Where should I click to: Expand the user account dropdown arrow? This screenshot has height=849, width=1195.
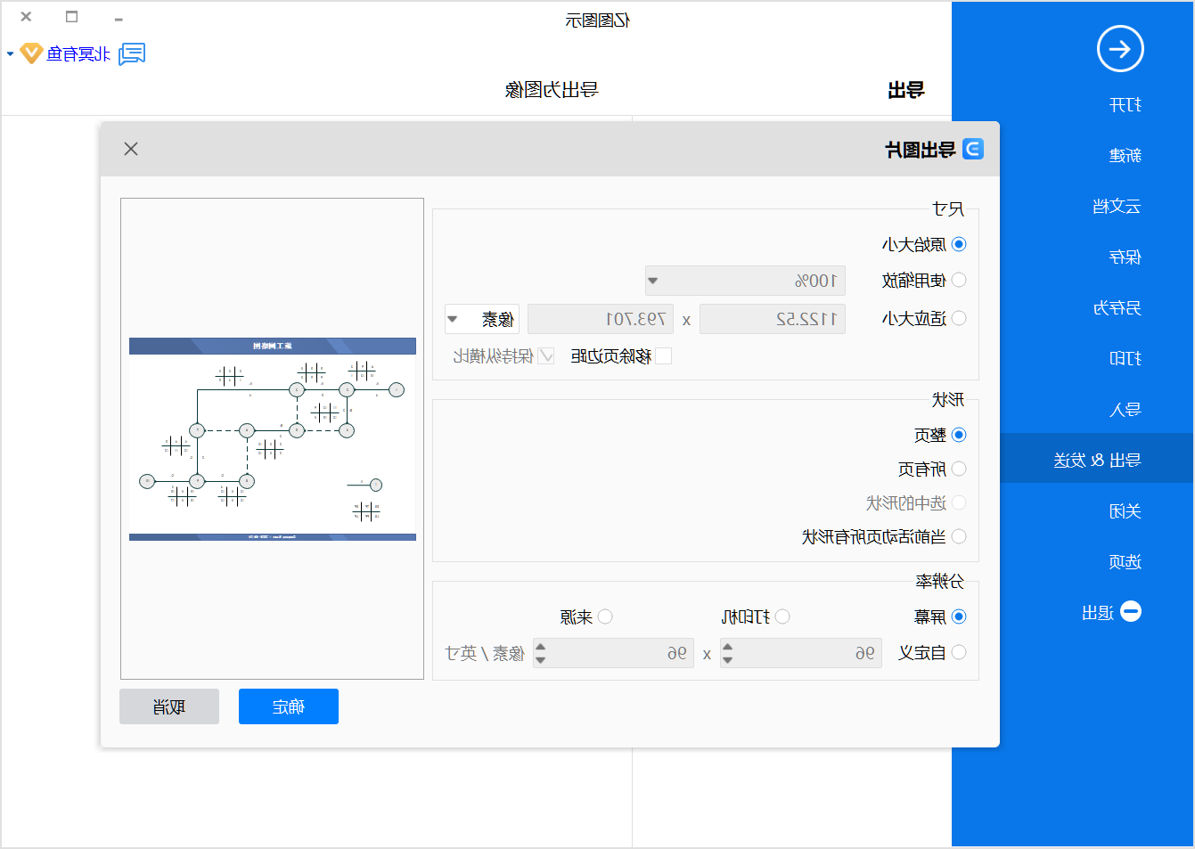11,54
